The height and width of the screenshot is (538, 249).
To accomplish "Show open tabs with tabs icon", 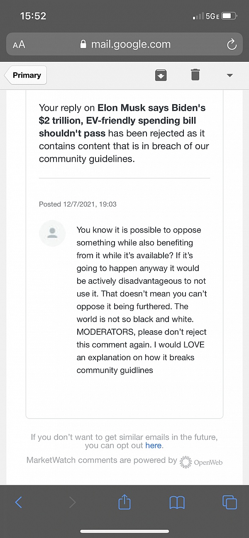I will (x=229, y=502).
